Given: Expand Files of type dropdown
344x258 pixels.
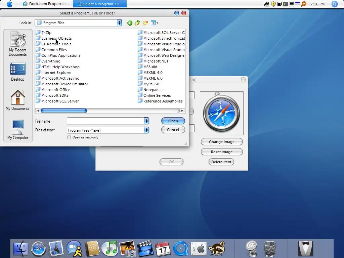Looking at the screenshot, I should click(x=146, y=130).
